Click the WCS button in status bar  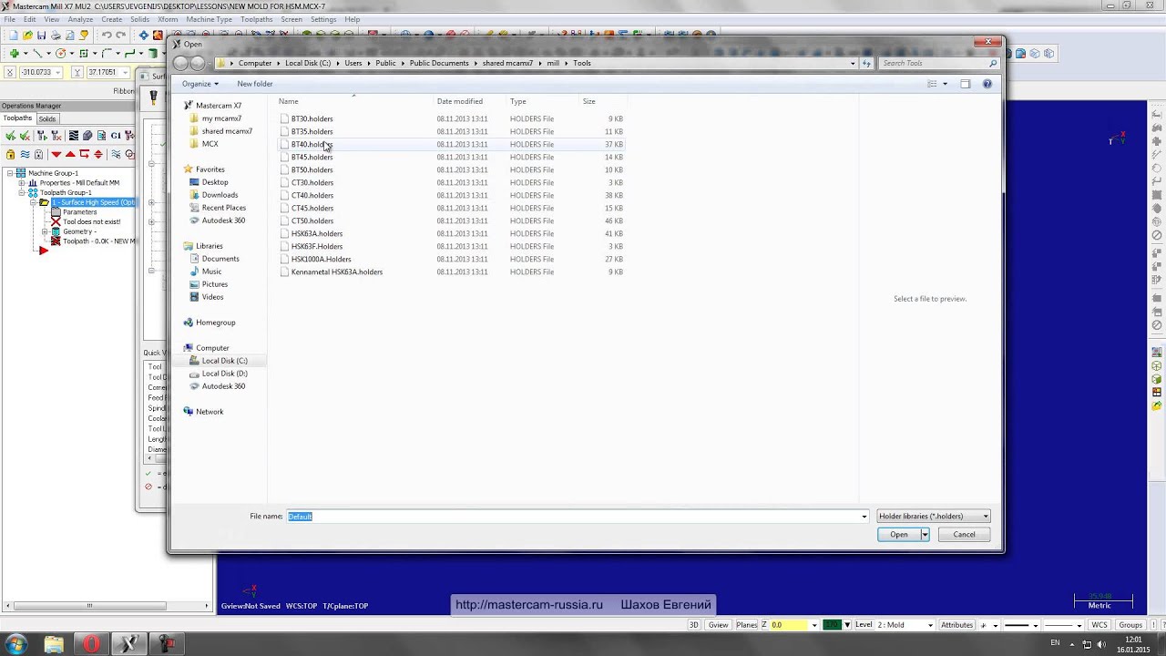(x=1100, y=625)
